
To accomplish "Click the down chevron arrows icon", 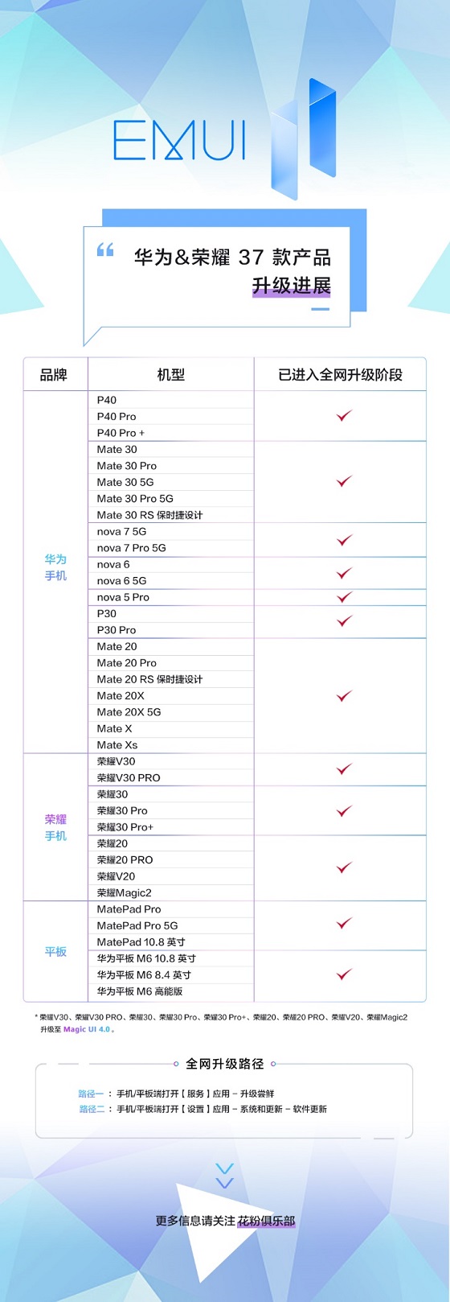I will point(225,1175).
